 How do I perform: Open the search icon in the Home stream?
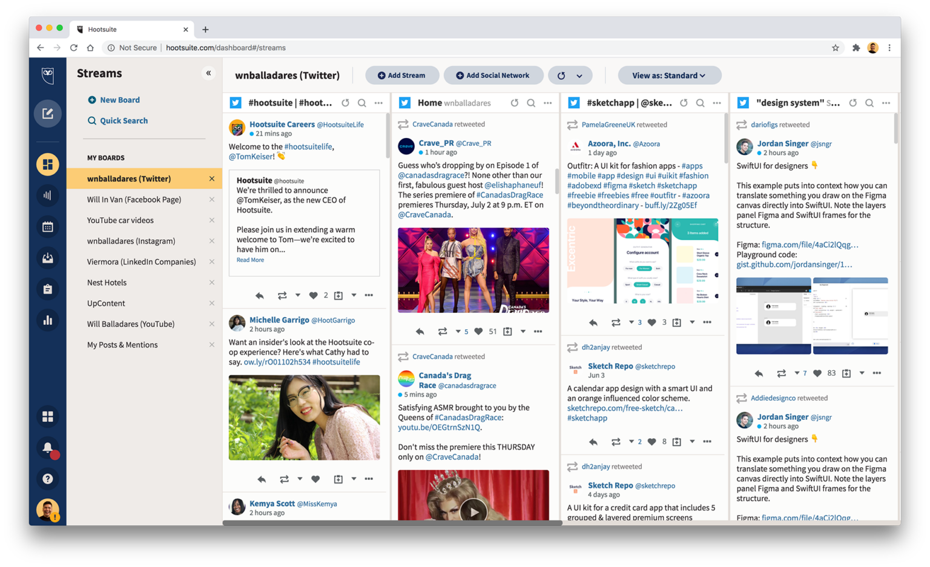pos(530,103)
